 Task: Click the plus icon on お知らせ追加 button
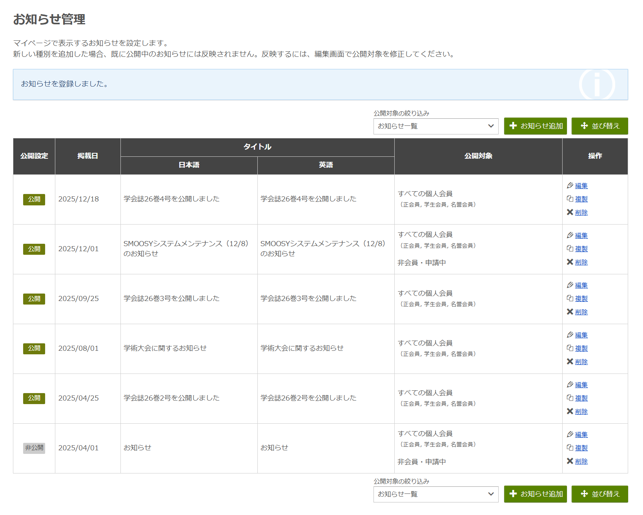pyautogui.click(x=513, y=126)
